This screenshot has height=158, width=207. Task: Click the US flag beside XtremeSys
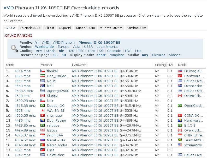180,145
